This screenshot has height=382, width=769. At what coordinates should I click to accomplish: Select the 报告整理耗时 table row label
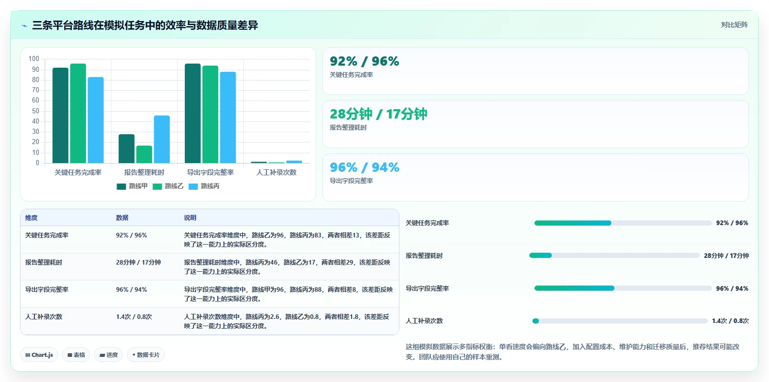point(44,263)
